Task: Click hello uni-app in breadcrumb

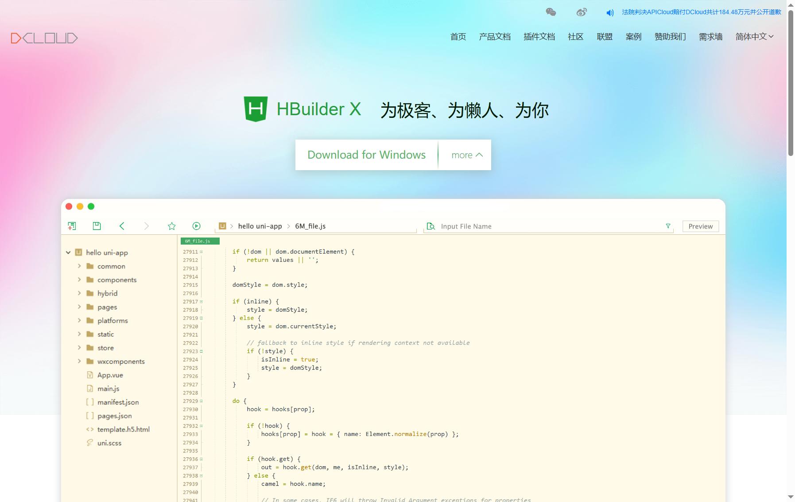Action: [260, 226]
